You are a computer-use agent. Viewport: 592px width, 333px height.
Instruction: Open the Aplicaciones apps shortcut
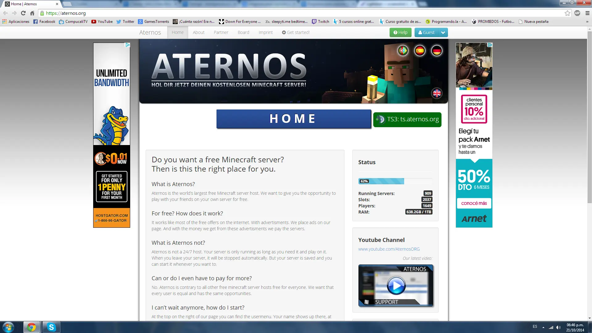pyautogui.click(x=16, y=22)
